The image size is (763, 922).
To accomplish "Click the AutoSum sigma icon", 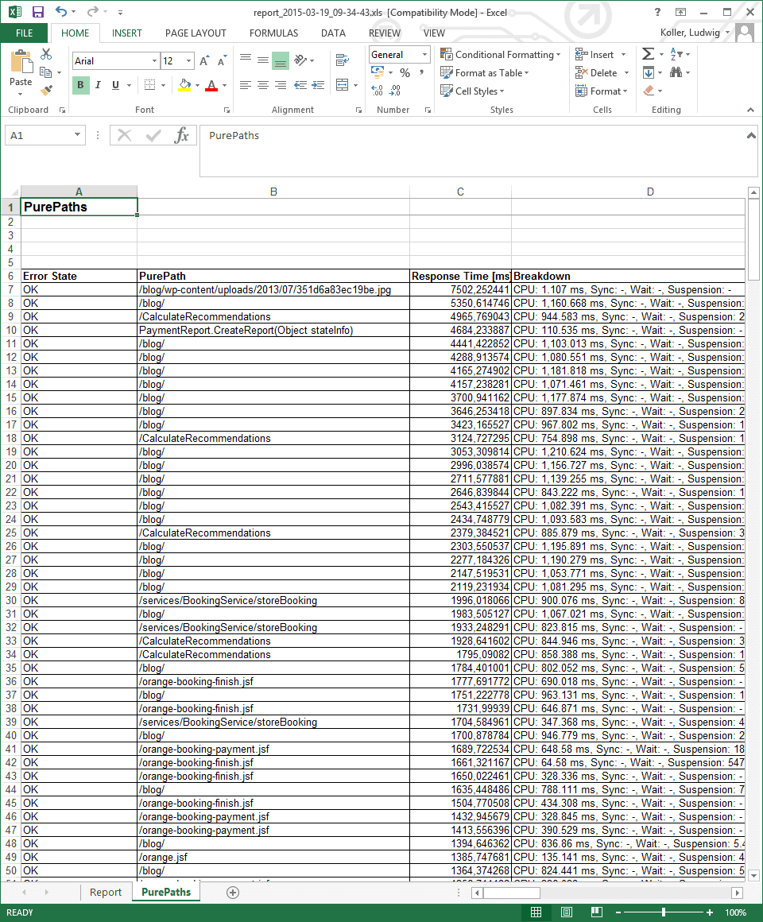I will click(x=648, y=55).
